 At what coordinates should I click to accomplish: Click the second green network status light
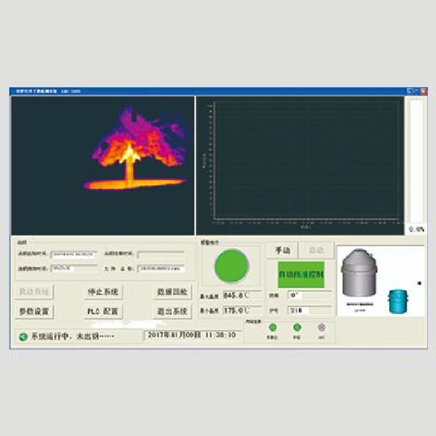pyautogui.click(x=297, y=327)
